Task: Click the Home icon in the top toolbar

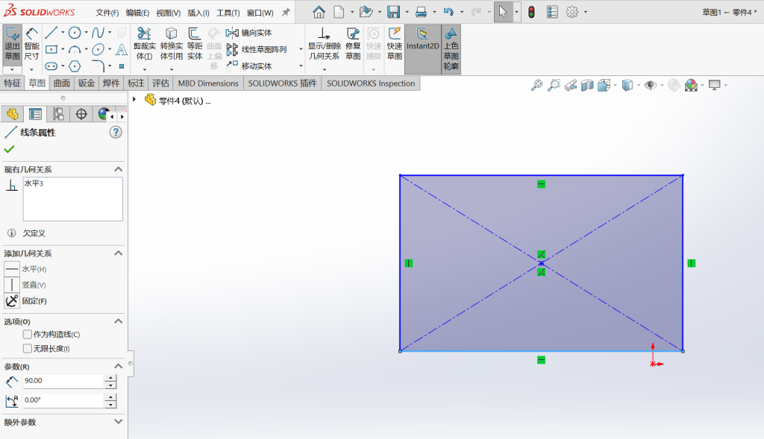Action: click(319, 12)
